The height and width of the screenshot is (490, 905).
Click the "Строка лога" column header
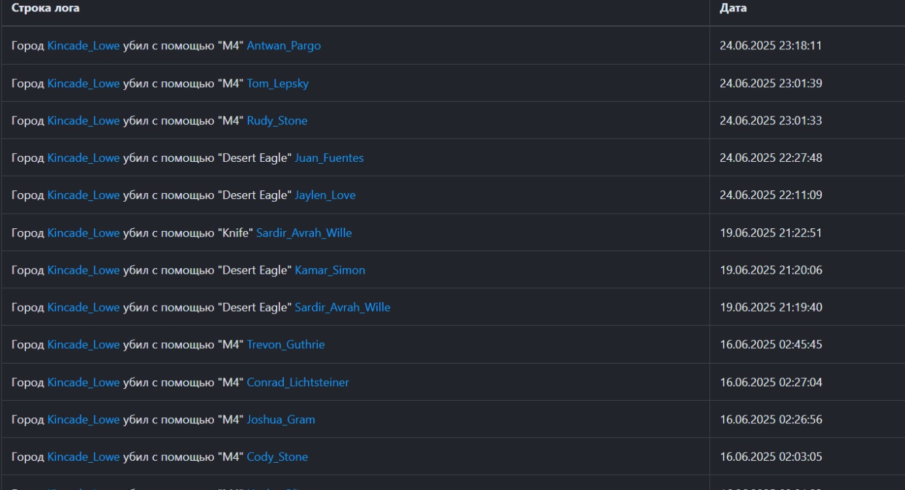click(x=45, y=9)
